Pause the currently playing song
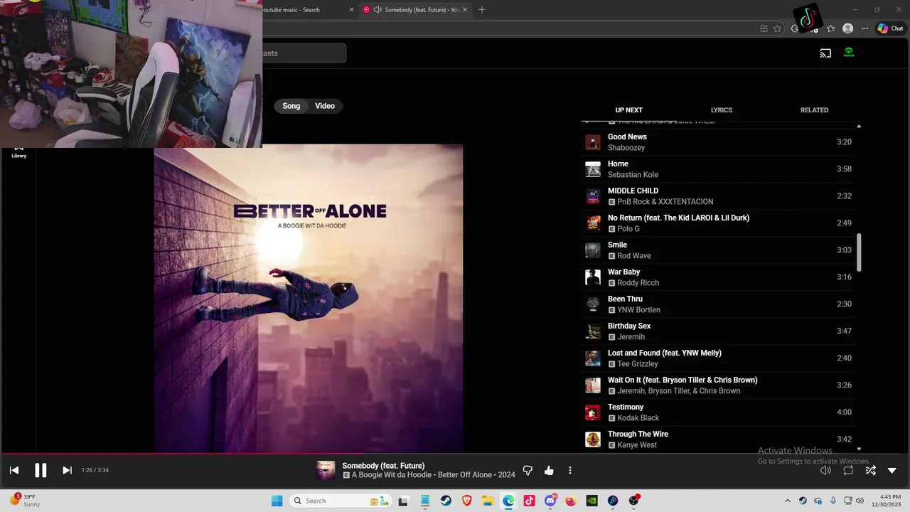Viewport: 910px width, 512px height. coord(41,470)
